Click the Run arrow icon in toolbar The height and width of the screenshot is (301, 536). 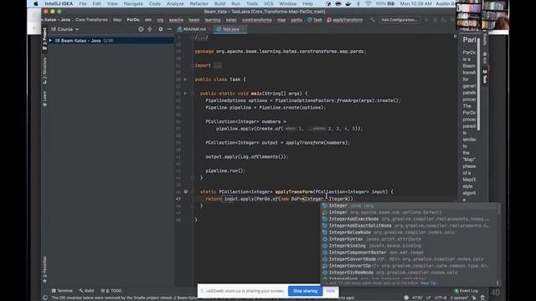tap(426, 20)
